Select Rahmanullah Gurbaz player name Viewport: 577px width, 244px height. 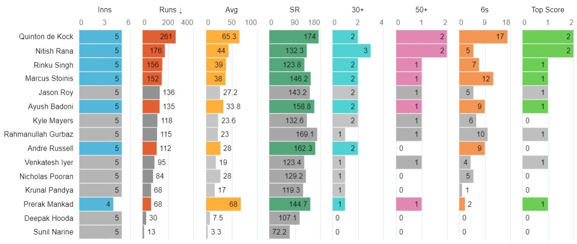(39, 134)
